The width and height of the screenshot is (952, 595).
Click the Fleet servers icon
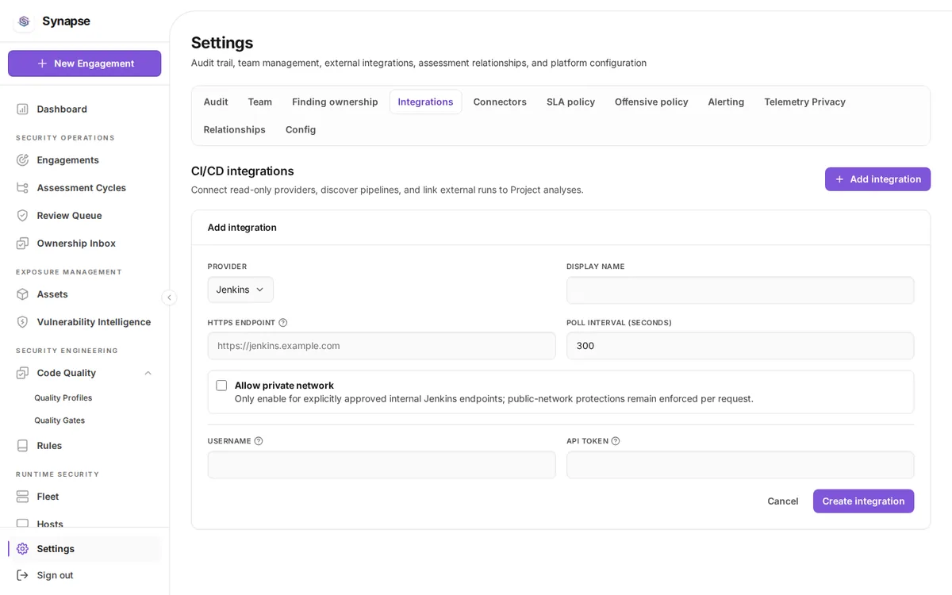pos(22,496)
